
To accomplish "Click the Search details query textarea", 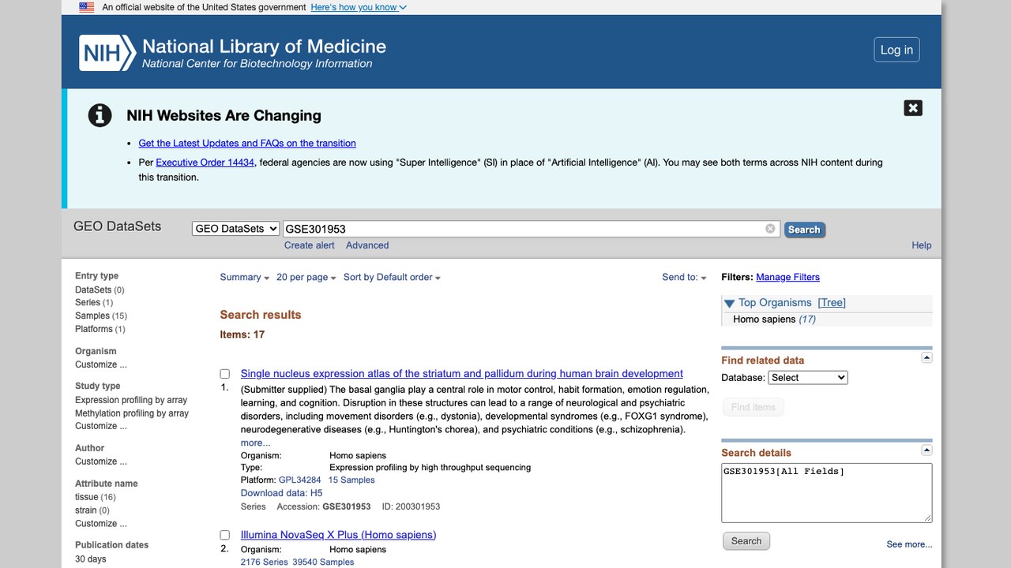I will [x=827, y=493].
